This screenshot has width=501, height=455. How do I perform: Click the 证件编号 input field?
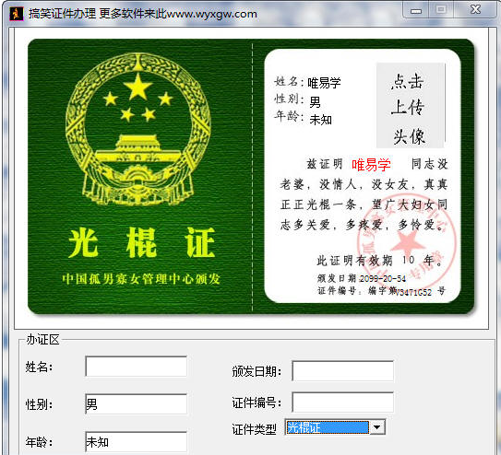click(343, 402)
